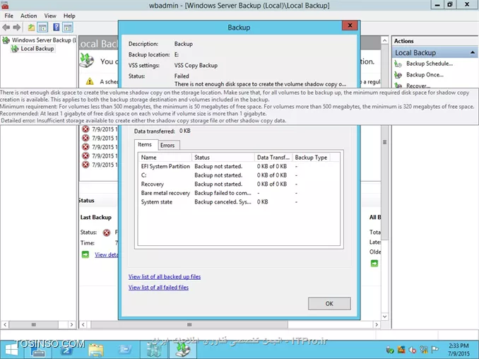
Task: Open the Help toolbar icon
Action: click(57, 28)
